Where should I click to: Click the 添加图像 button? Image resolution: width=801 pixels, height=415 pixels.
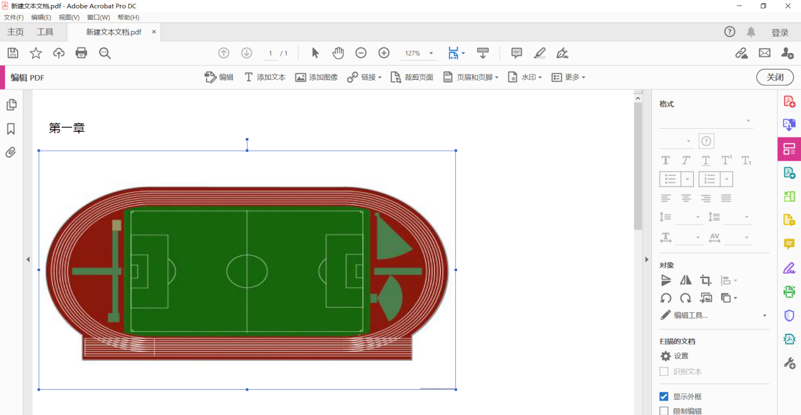[316, 77]
